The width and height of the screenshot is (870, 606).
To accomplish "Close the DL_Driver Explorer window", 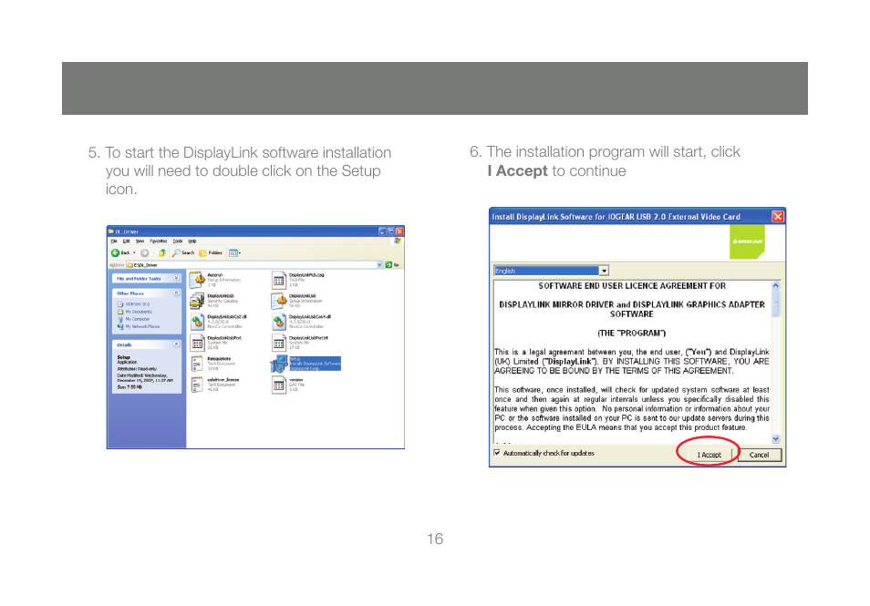I will (399, 231).
